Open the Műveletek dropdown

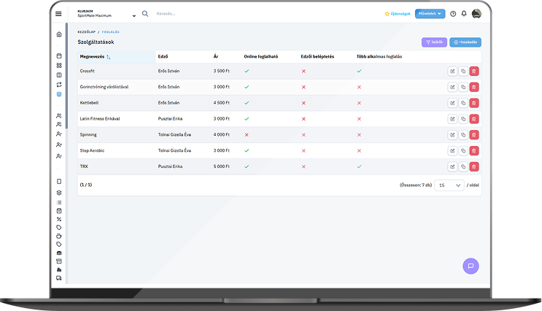coord(430,14)
